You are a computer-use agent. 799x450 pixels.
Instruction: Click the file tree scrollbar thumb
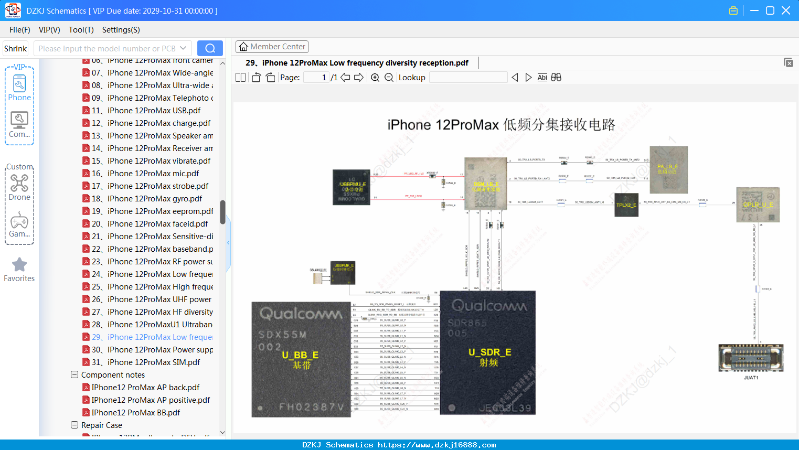222,212
